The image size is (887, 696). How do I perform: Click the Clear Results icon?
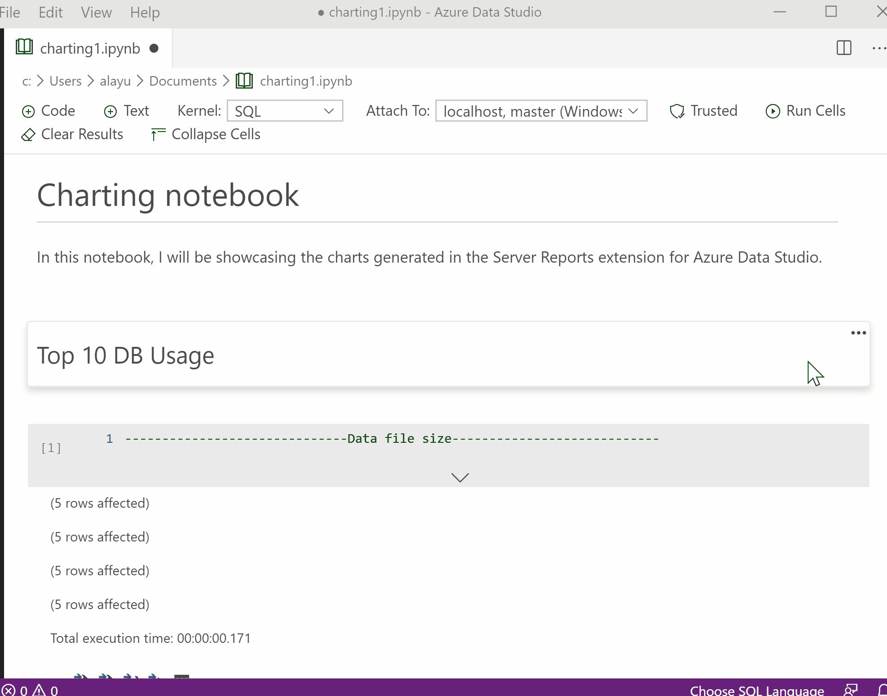click(x=28, y=135)
